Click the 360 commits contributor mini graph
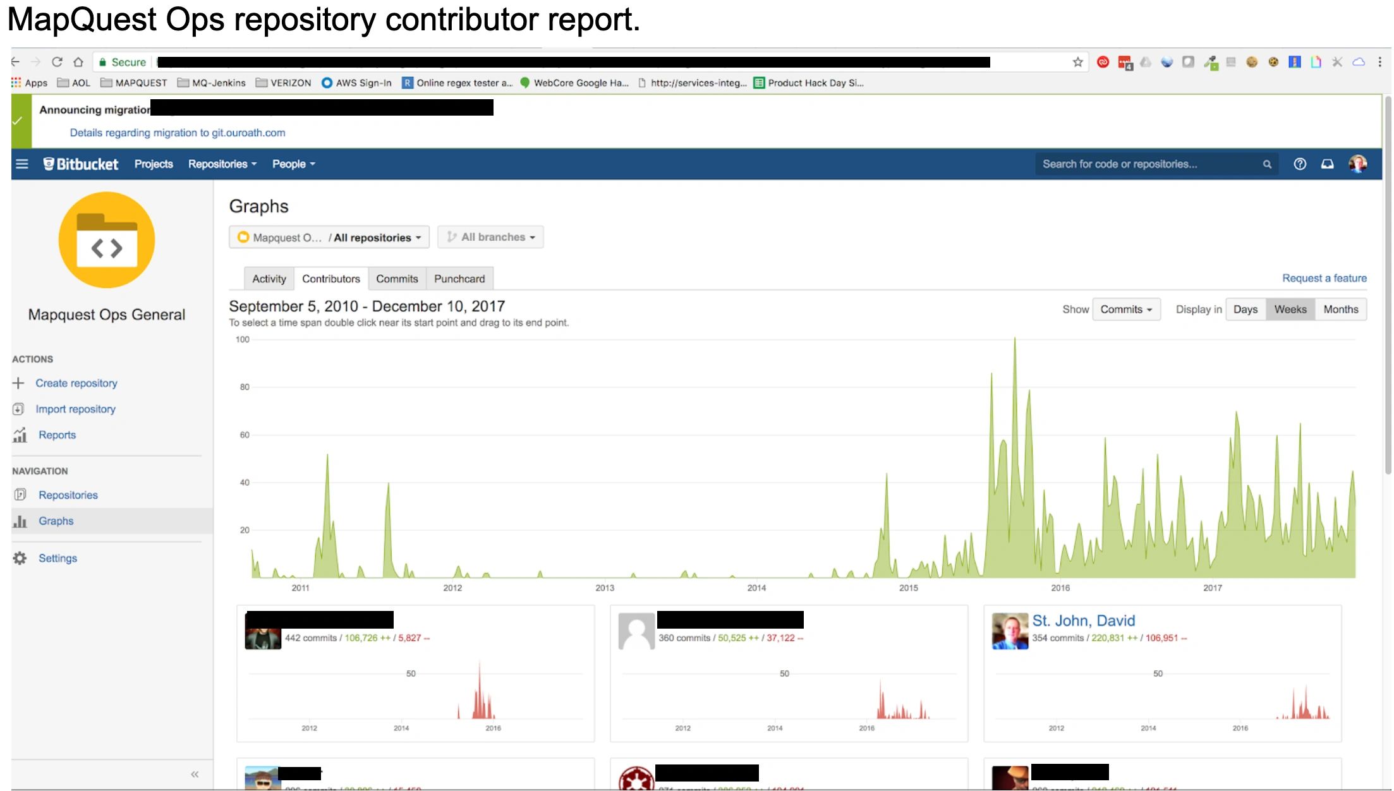 [789, 694]
